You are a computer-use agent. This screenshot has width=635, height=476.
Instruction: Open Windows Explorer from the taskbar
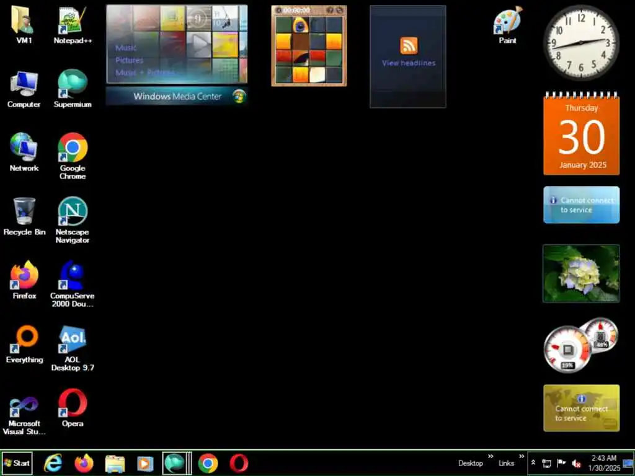click(115, 464)
